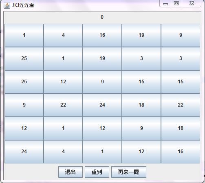Image resolution: width=205 pixels, height=183 pixels.
Task: Select the 1 tile between 4 and 12
Action: point(102,152)
